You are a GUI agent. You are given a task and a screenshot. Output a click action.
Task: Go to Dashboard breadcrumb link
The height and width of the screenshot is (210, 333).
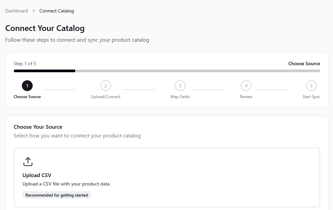[16, 11]
